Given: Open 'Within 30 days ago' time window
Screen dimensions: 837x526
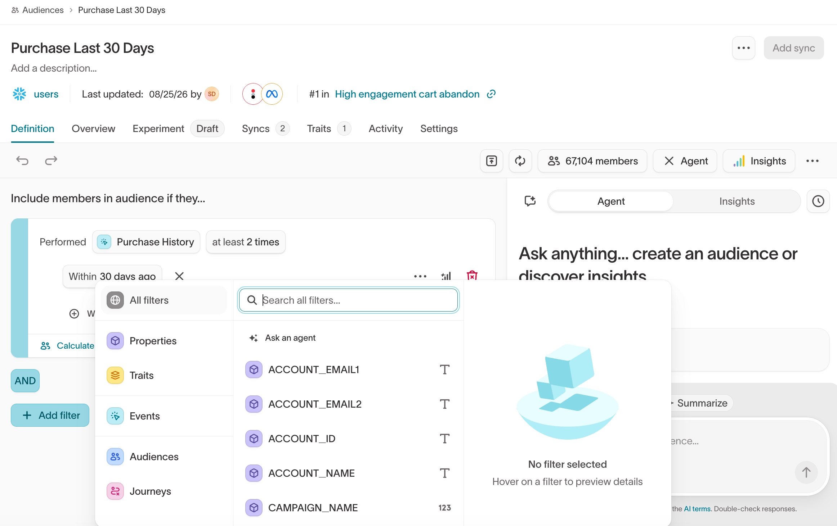Looking at the screenshot, I should click(x=112, y=276).
